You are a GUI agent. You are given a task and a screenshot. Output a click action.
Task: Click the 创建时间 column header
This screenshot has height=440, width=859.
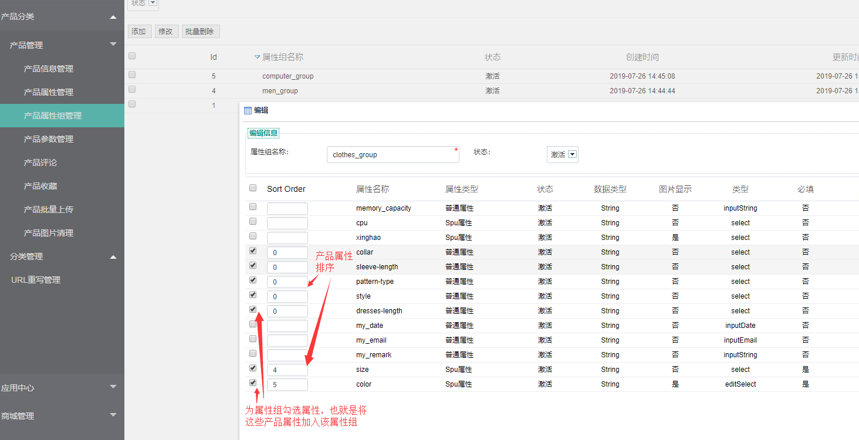coord(642,57)
